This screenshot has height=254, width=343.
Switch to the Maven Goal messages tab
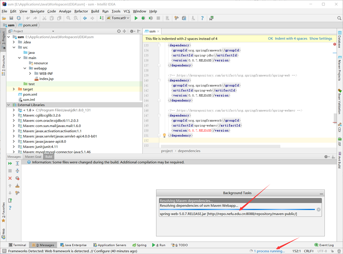point(33,157)
